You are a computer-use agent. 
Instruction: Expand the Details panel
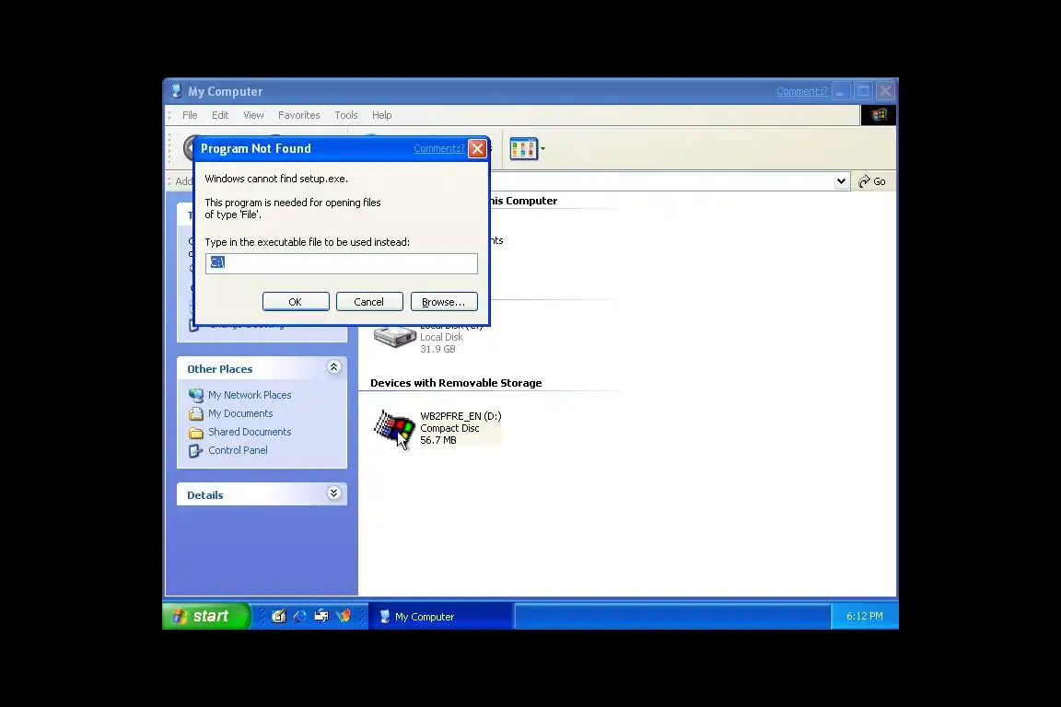point(333,493)
